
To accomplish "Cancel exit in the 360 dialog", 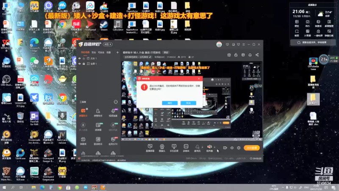I will [188, 103].
